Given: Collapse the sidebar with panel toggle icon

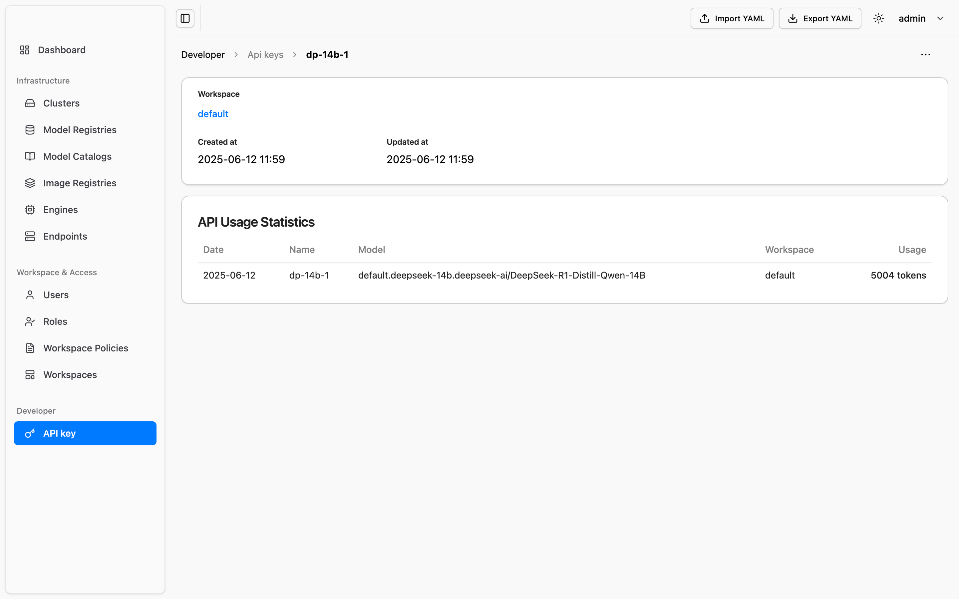Looking at the screenshot, I should pyautogui.click(x=185, y=18).
